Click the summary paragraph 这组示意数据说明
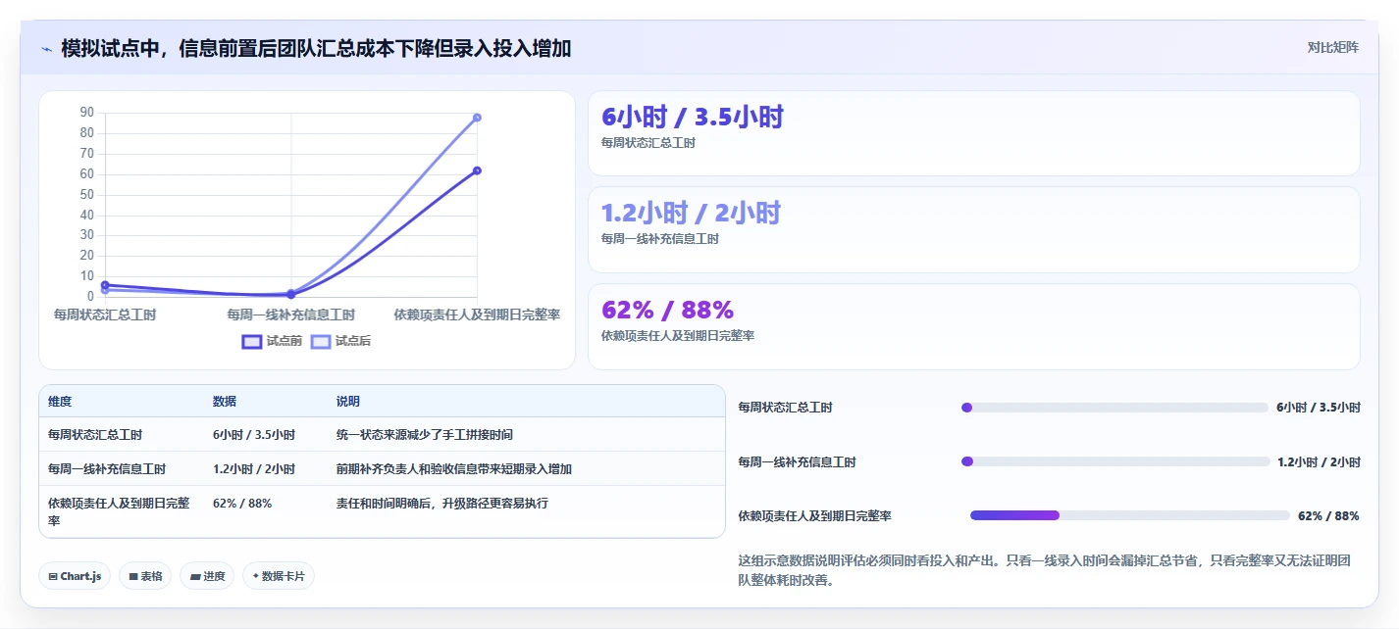Screen dimensions: 1399x629 click(1045, 570)
